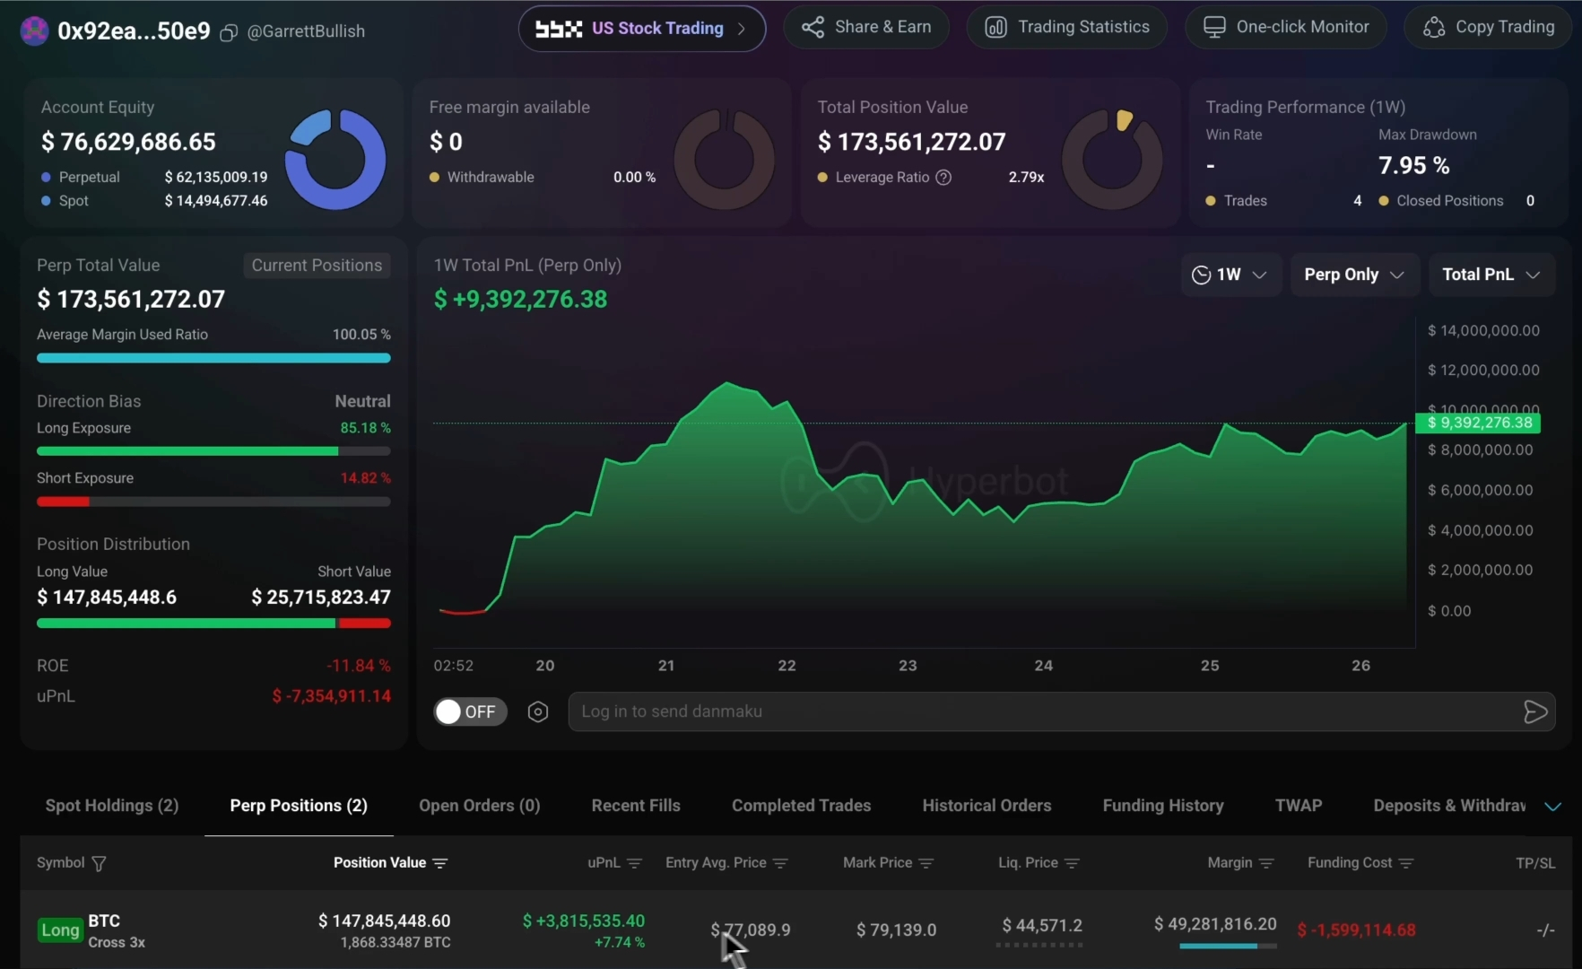1582x969 pixels.
Task: Click the purple wallet avatar icon
Action: (34, 31)
